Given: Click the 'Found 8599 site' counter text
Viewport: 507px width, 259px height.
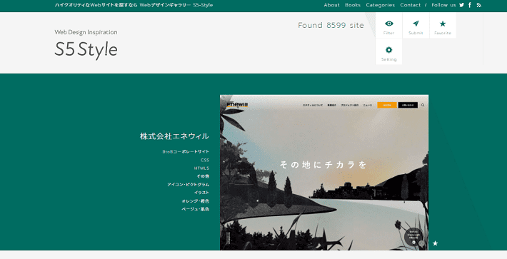Looking at the screenshot, I should pyautogui.click(x=331, y=25).
